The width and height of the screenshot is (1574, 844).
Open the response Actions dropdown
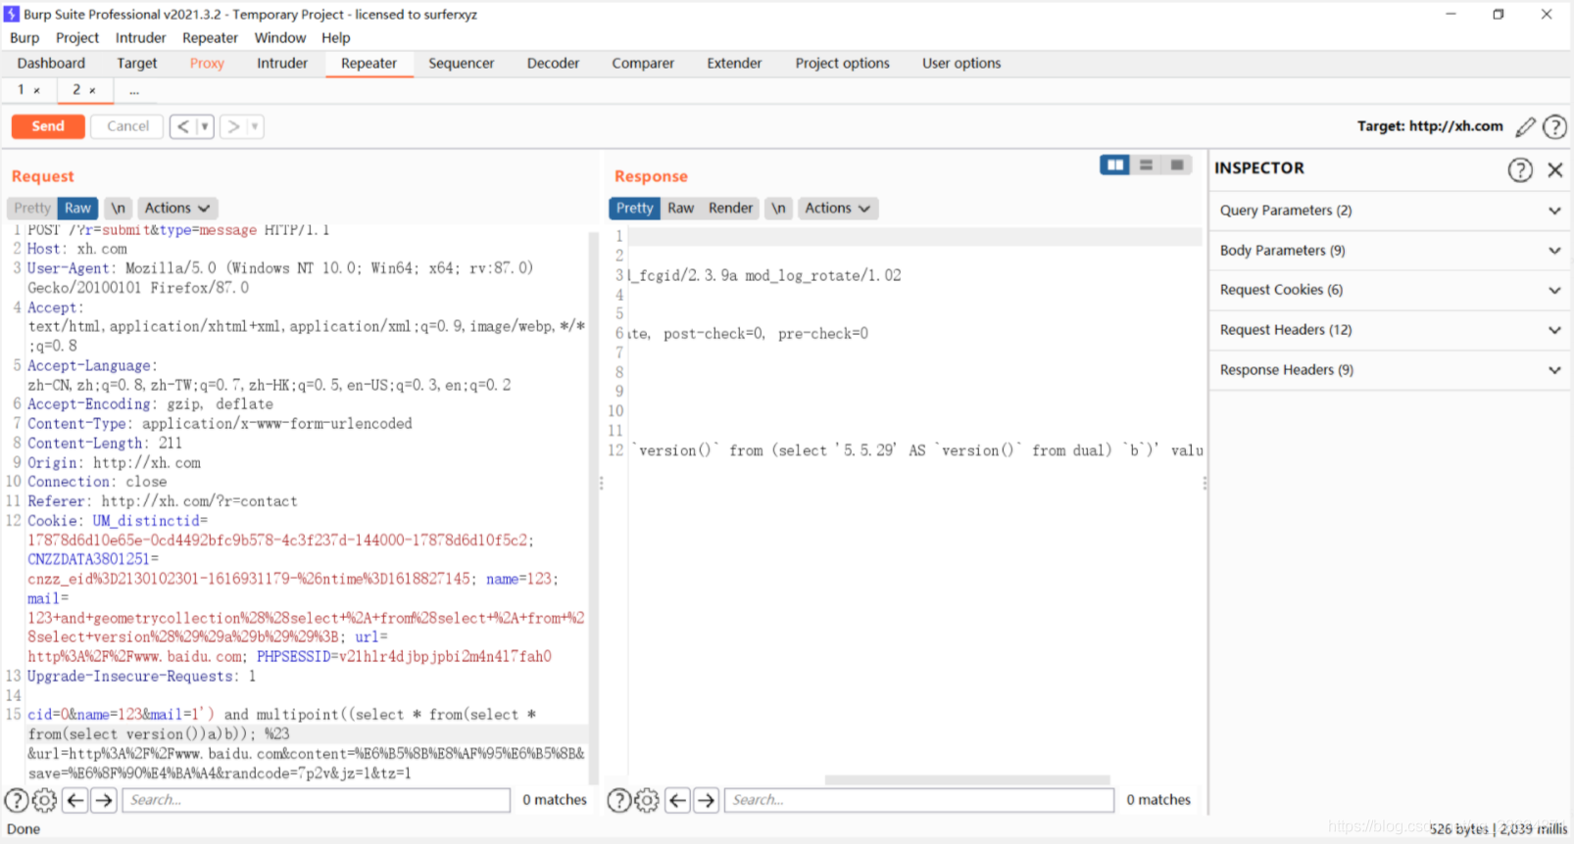838,209
